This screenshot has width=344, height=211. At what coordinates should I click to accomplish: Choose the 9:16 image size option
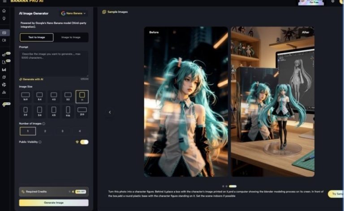68,110
